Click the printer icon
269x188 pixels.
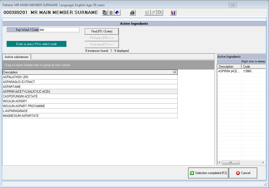tap(132, 13)
